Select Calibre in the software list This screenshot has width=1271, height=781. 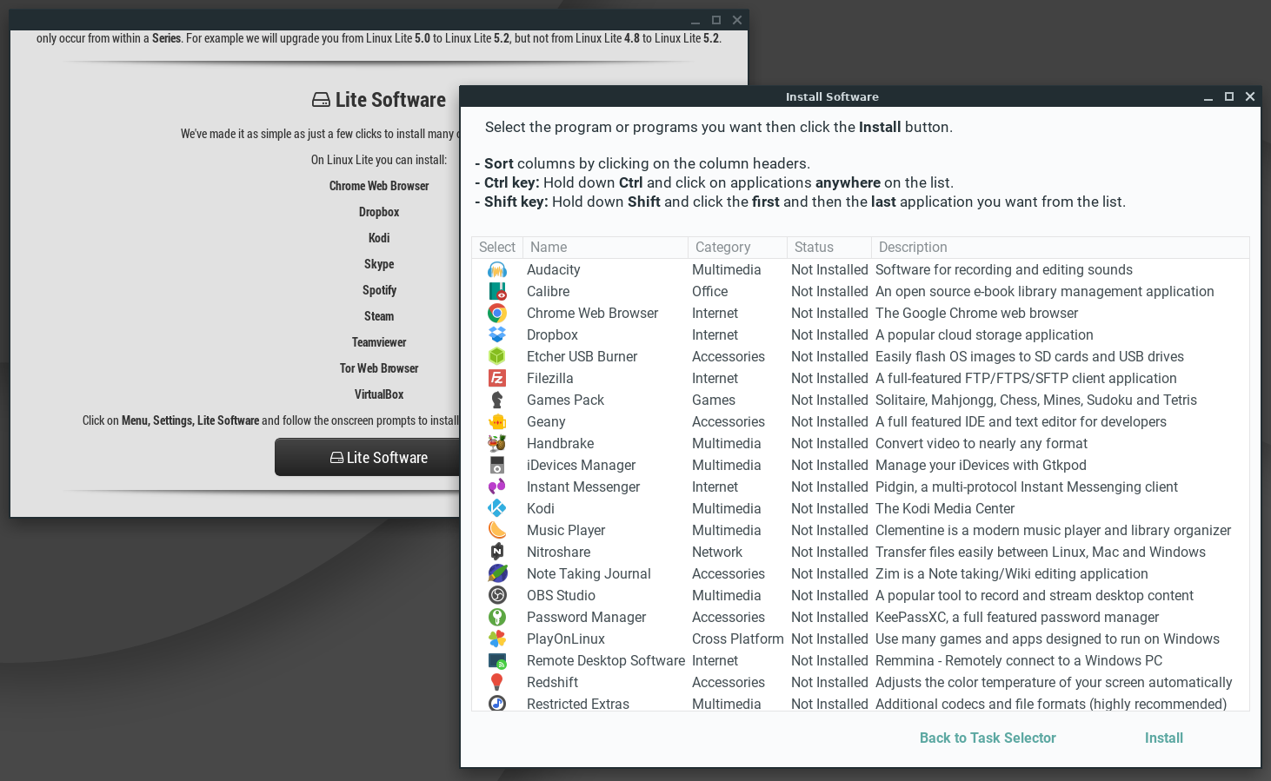[548, 291]
